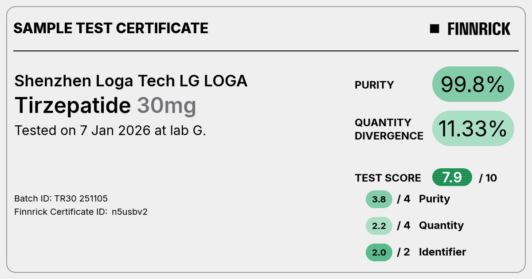532x279 pixels.
Task: Click the Shenzhen Loga Tech LG LOGA vendor name
Action: point(131,81)
